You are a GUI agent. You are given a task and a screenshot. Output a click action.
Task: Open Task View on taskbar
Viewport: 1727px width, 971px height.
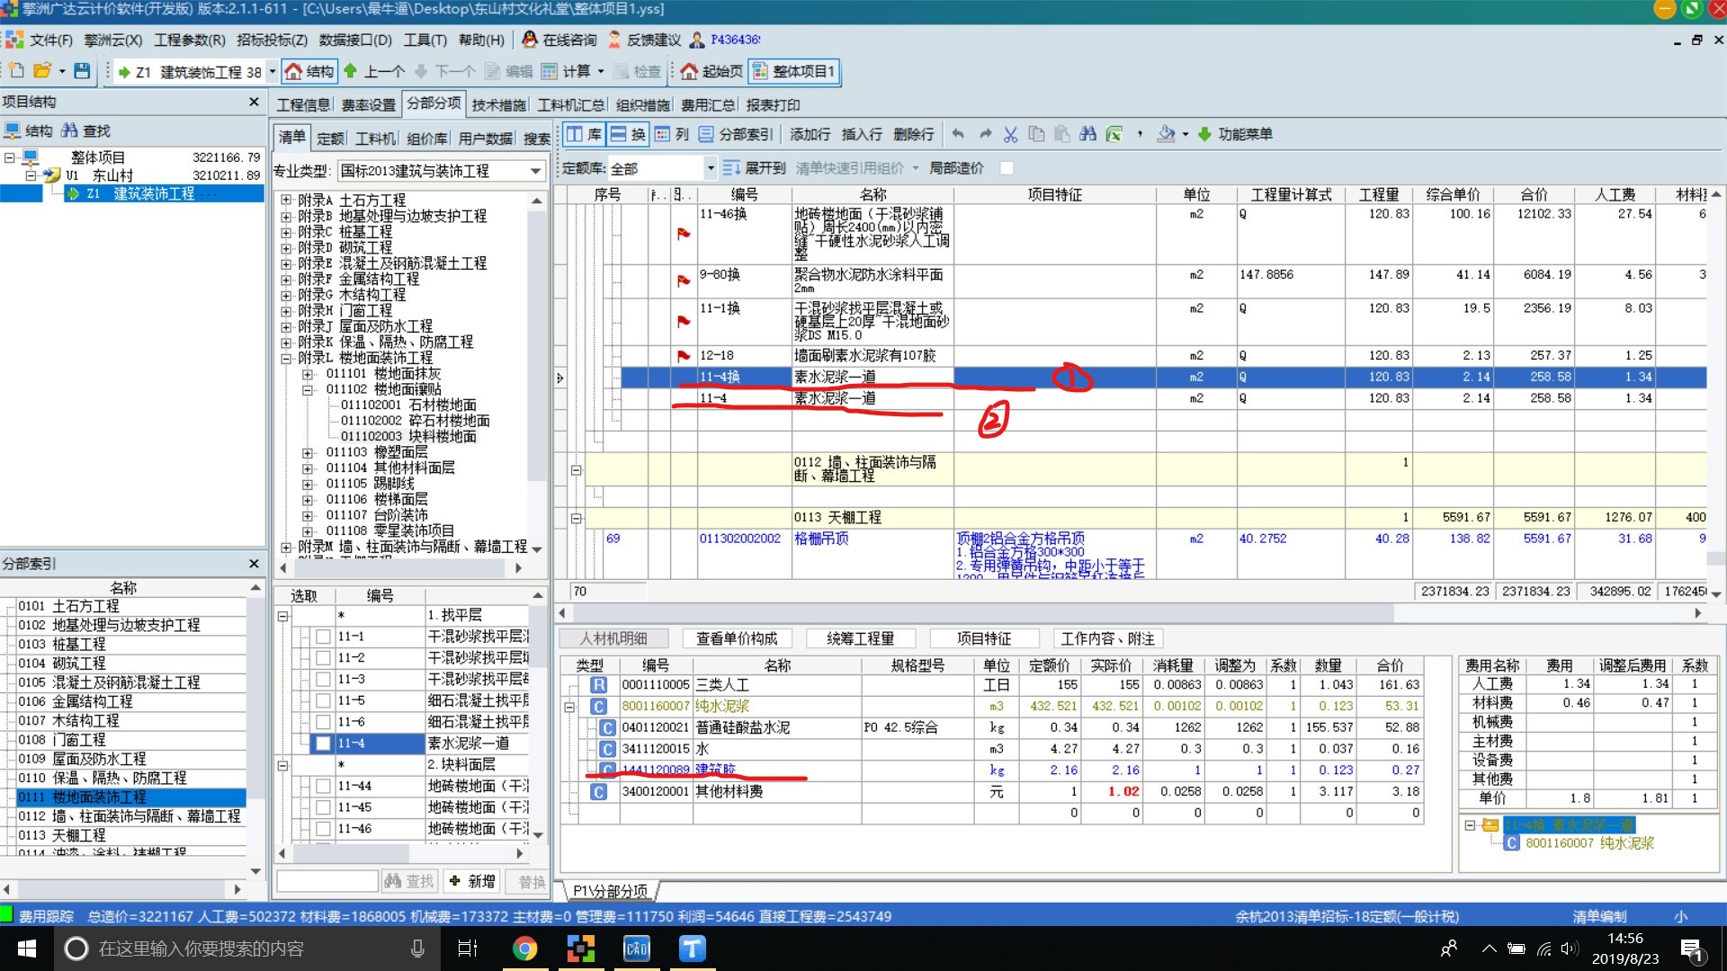468,949
